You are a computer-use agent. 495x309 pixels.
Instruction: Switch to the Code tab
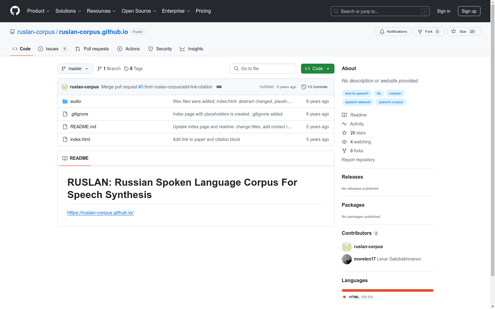point(22,49)
